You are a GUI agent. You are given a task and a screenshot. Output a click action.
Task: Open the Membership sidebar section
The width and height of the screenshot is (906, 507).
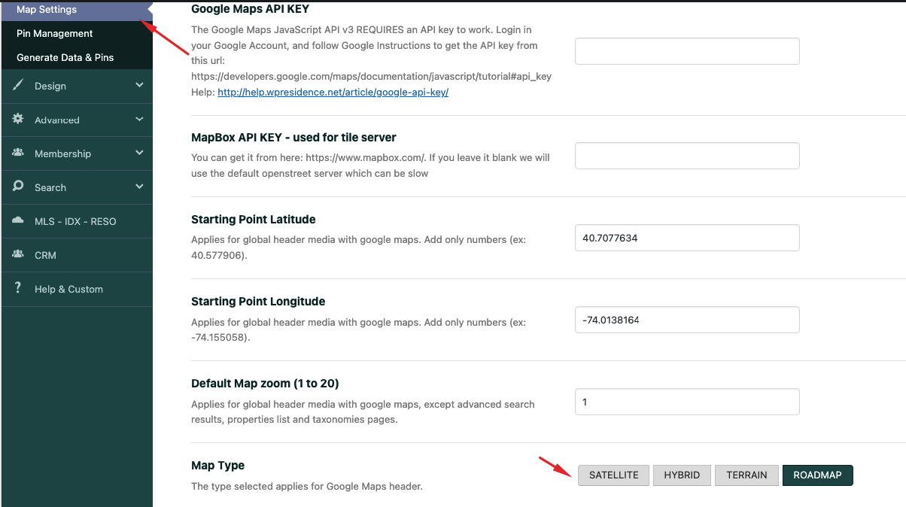point(76,153)
